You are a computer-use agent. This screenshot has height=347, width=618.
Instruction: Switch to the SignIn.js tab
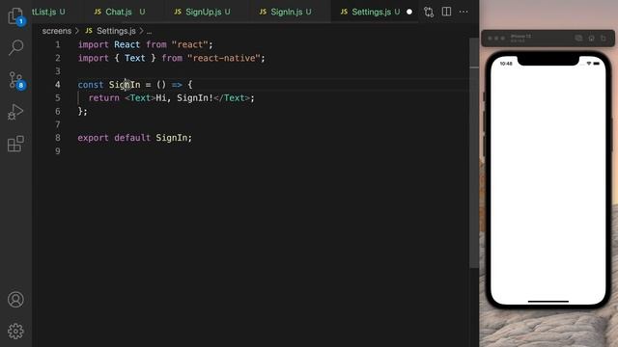tap(286, 12)
